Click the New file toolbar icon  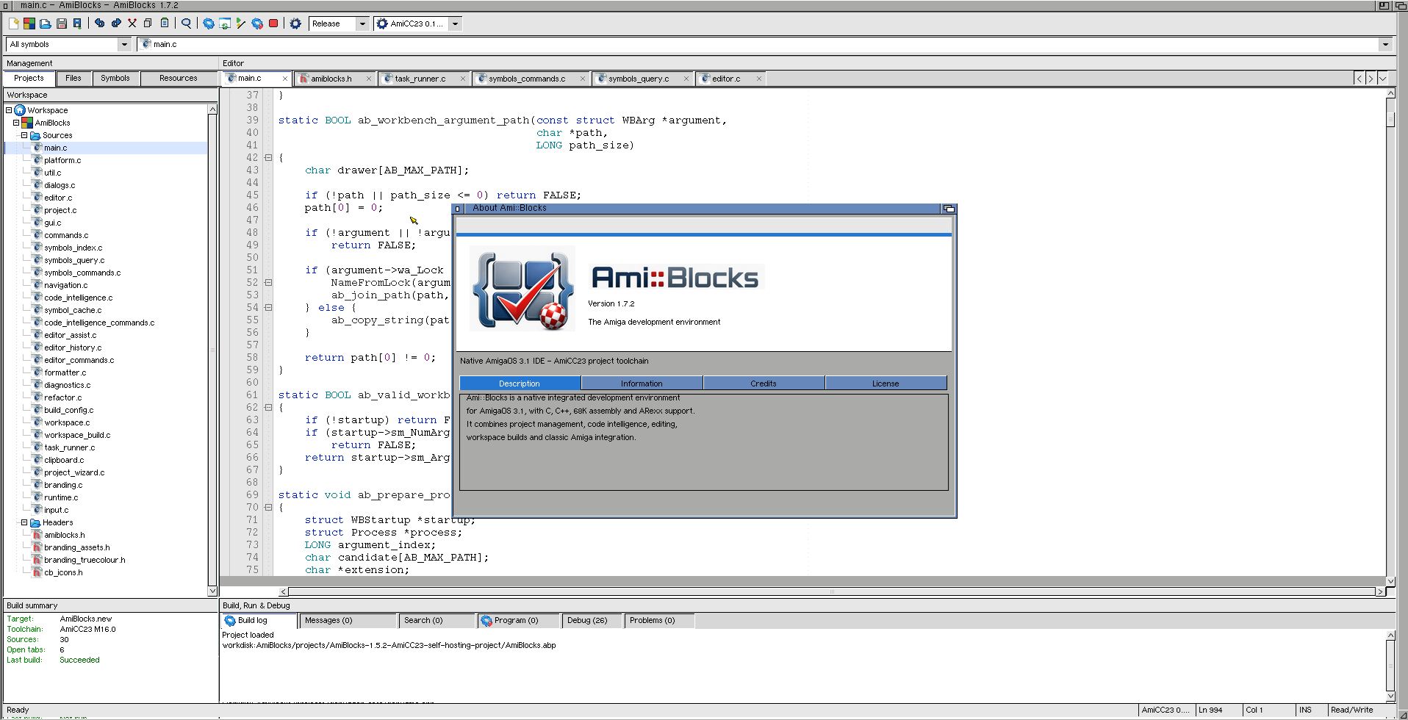pyautogui.click(x=13, y=24)
